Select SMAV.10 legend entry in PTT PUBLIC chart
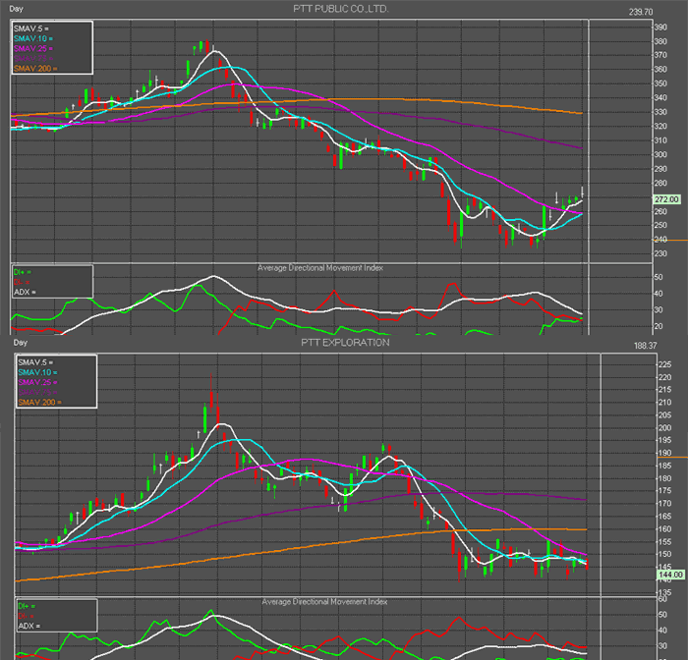The width and height of the screenshot is (688, 660). pyautogui.click(x=32, y=38)
